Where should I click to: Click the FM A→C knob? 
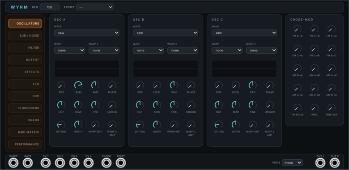332,29
